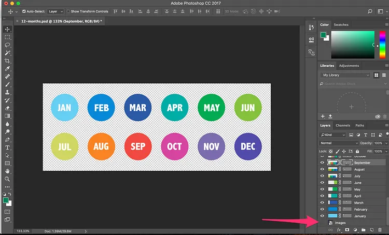Image resolution: width=389 pixels, height=235 pixels.
Task: Select the Rectangle shape tool
Action: [x=7, y=163]
